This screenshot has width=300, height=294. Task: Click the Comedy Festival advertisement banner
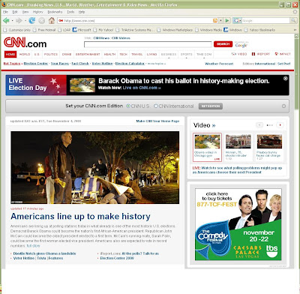[x=238, y=224]
